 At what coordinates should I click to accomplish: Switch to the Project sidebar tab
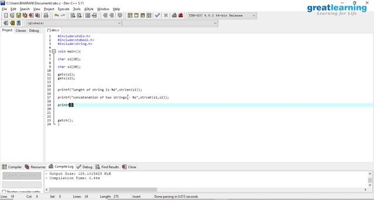point(7,30)
